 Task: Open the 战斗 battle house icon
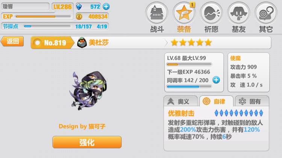point(157,13)
